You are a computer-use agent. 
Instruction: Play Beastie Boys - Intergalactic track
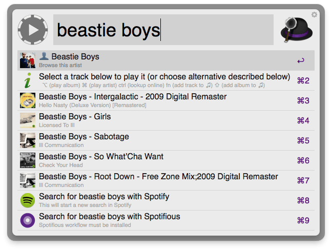click(133, 97)
